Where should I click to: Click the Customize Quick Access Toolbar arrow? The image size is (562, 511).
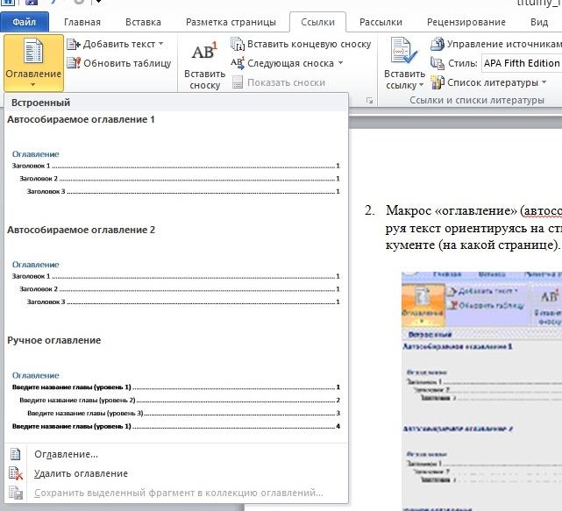[98, 2]
